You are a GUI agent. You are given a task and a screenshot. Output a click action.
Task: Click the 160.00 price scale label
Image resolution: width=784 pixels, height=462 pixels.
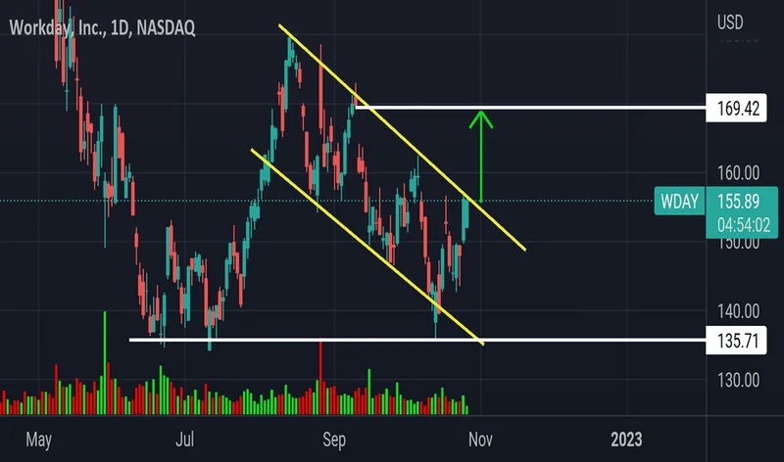[x=739, y=173]
